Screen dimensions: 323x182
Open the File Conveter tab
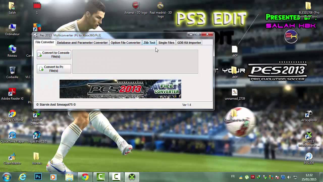point(45,42)
